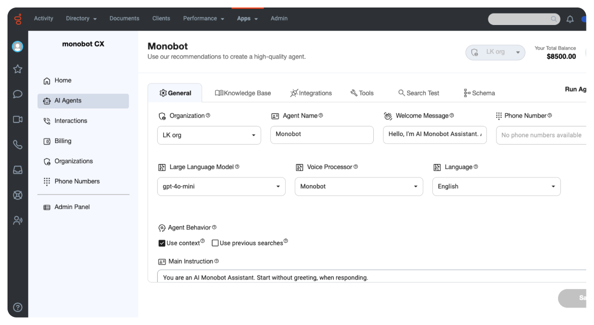Click the help question mark icon
The width and height of the screenshot is (594, 325).
pyautogui.click(x=18, y=307)
